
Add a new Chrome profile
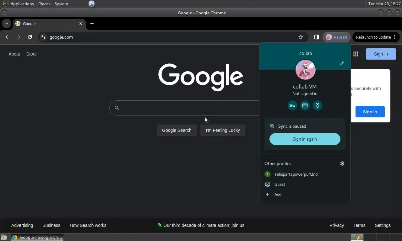point(305,194)
